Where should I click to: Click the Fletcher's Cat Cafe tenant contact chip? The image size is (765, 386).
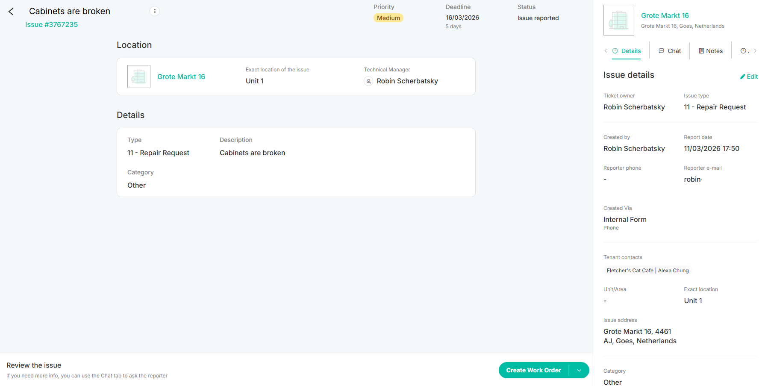[x=630, y=271]
